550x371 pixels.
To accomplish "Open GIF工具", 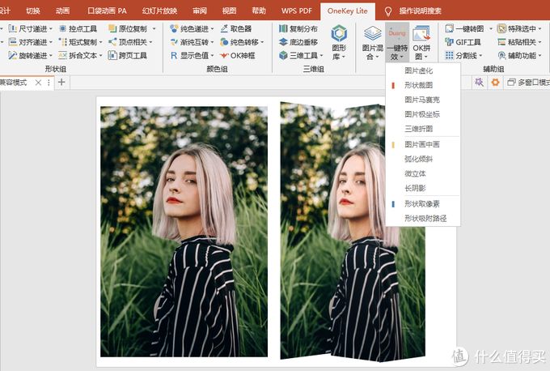I will pos(463,42).
